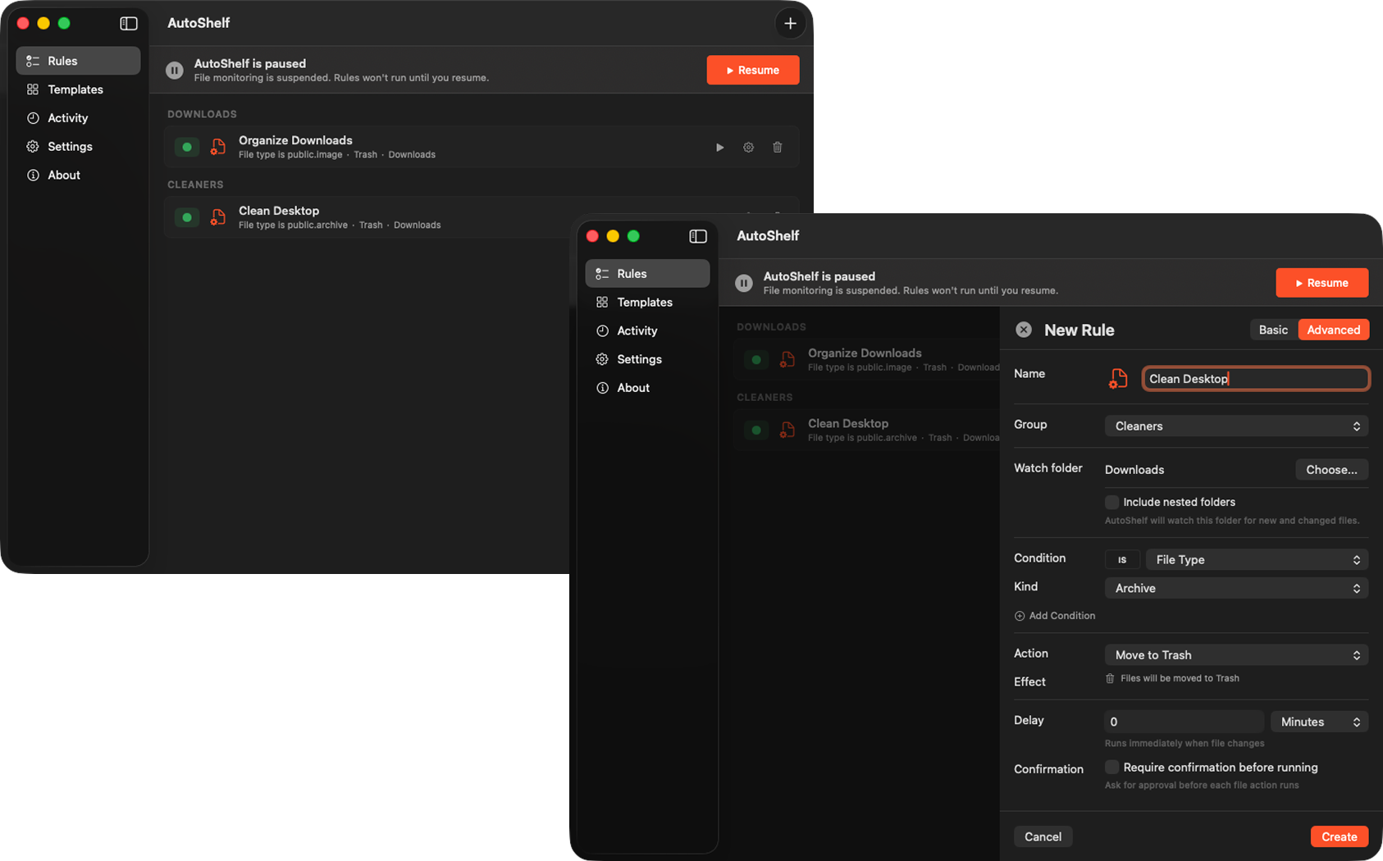Viewport: 1383px width, 861px height.
Task: Open the Group dropdown showing Cleaners
Action: click(1236, 426)
